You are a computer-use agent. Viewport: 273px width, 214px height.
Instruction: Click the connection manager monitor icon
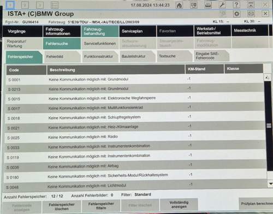pyautogui.click(x=193, y=5)
